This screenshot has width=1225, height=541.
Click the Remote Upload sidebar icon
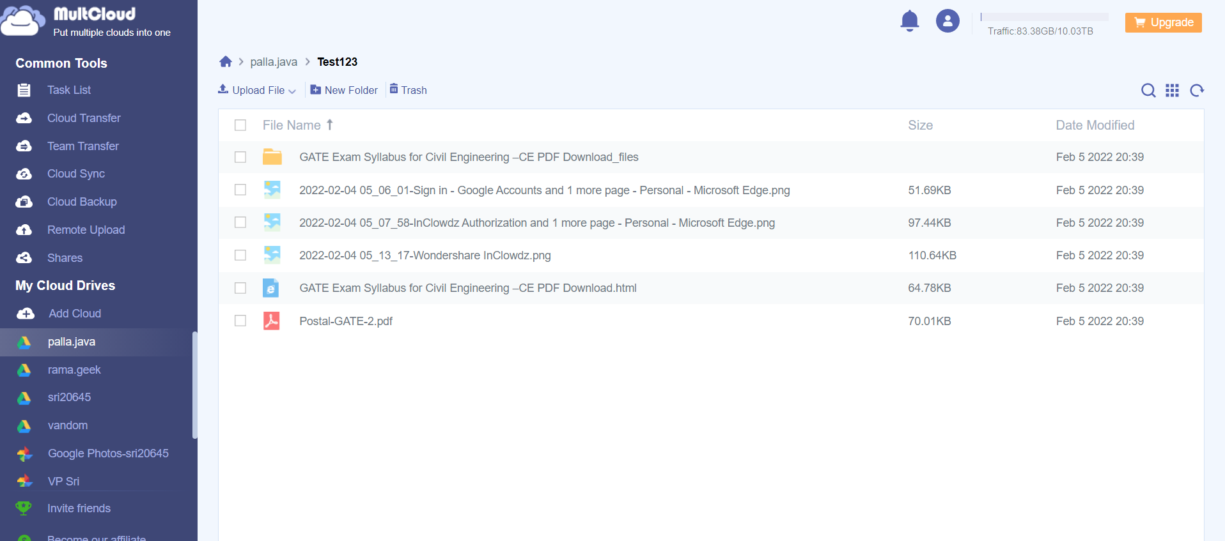(x=24, y=230)
